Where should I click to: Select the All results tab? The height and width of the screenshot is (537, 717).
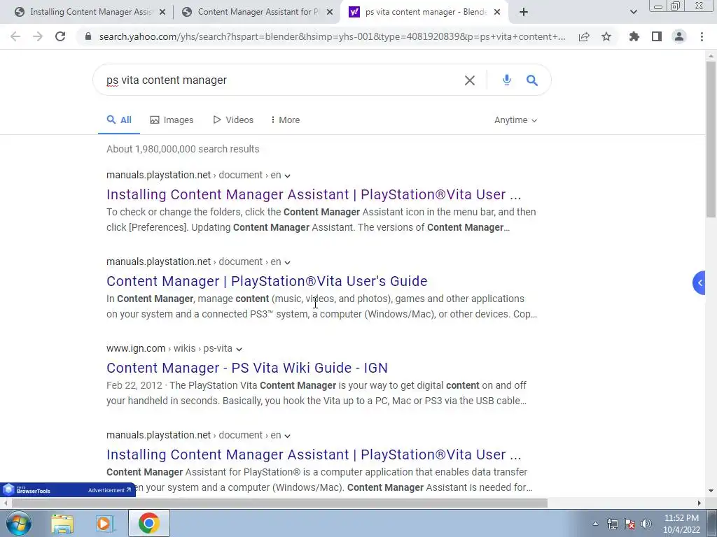[119, 120]
